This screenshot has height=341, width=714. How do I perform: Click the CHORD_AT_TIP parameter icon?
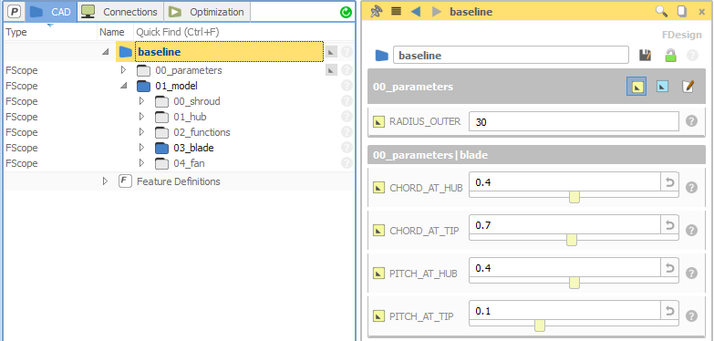(378, 231)
